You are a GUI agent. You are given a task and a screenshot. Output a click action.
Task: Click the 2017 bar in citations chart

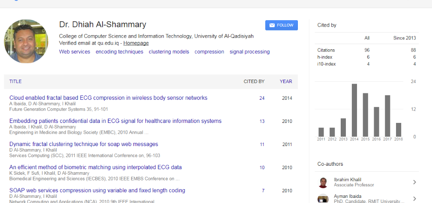pos(387,116)
